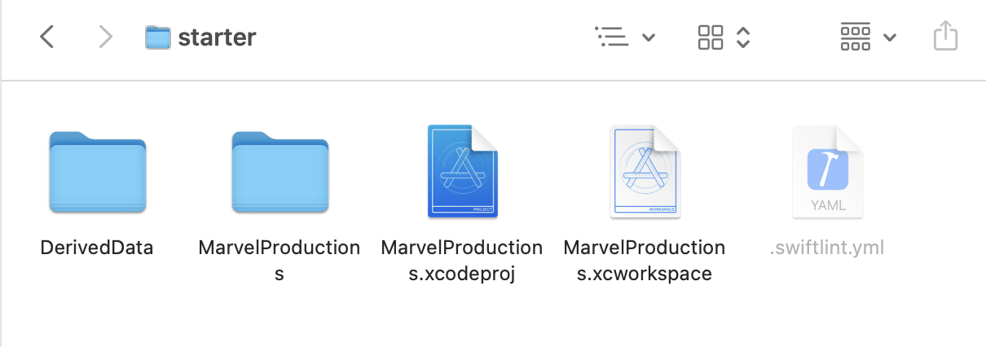This screenshot has height=347, width=986.
Task: Click the chevron beside the group icon
Action: [x=890, y=37]
